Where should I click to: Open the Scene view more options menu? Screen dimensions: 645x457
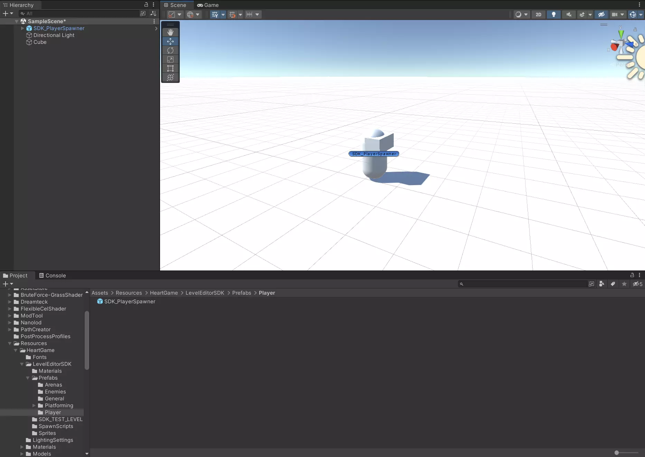(639, 5)
